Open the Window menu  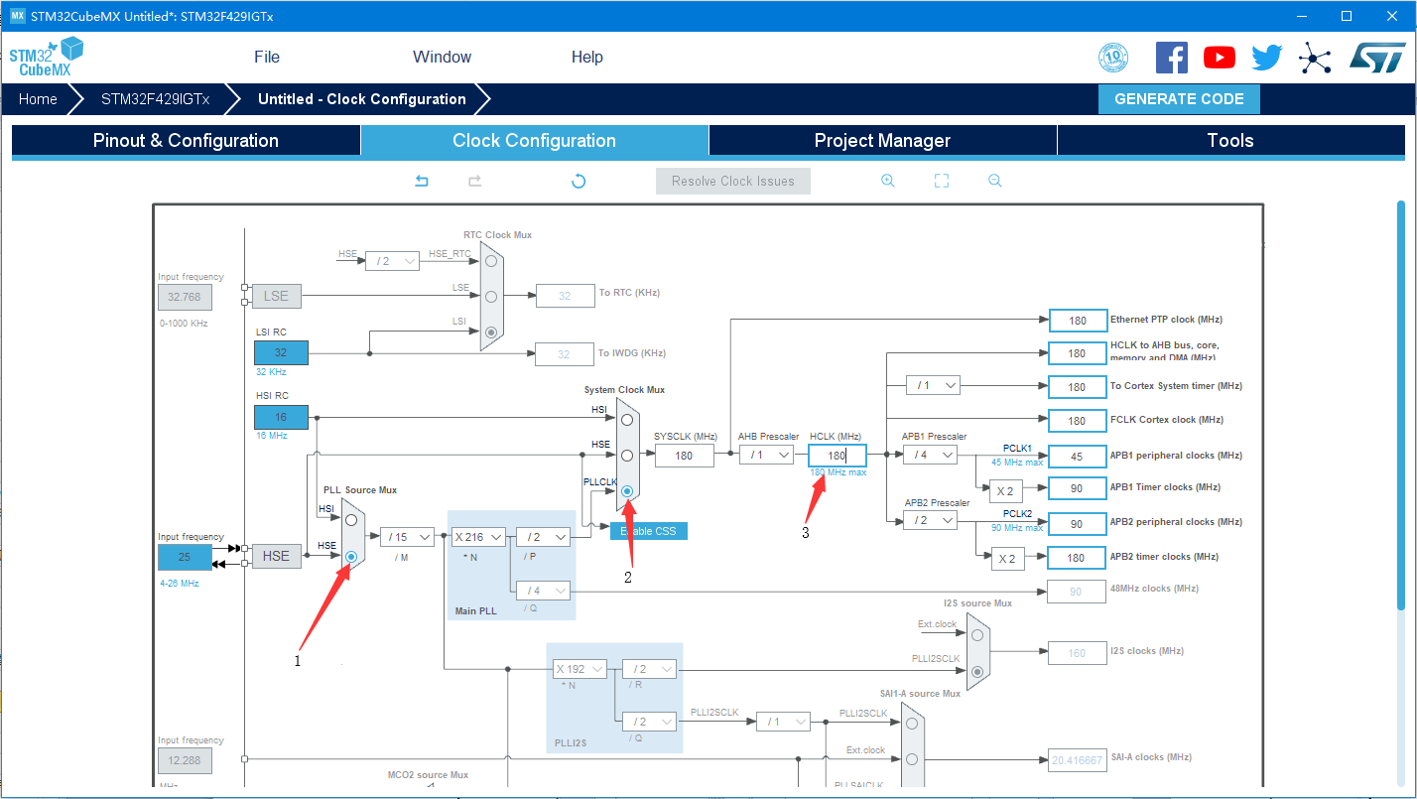click(443, 58)
